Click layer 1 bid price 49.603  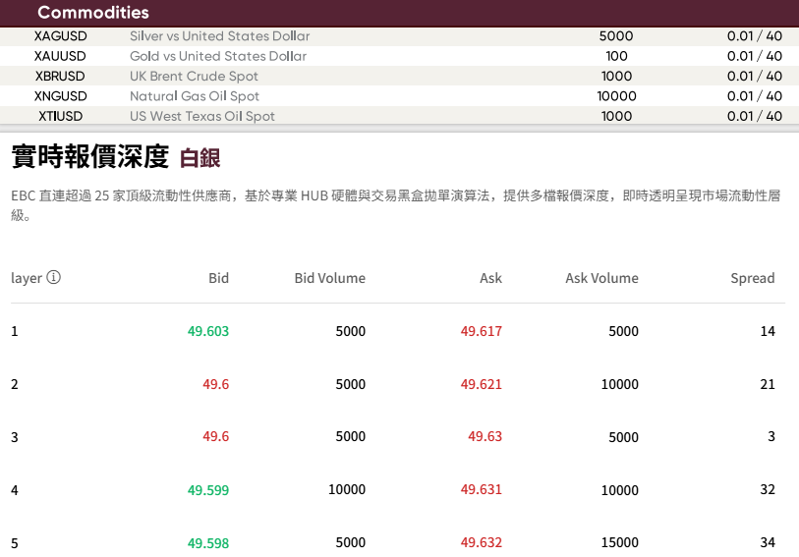click(x=208, y=331)
